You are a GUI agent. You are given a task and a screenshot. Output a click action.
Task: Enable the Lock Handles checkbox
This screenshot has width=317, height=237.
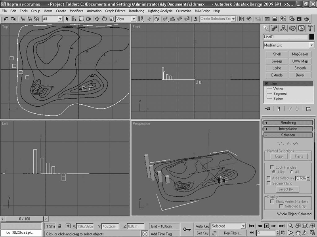272,167
